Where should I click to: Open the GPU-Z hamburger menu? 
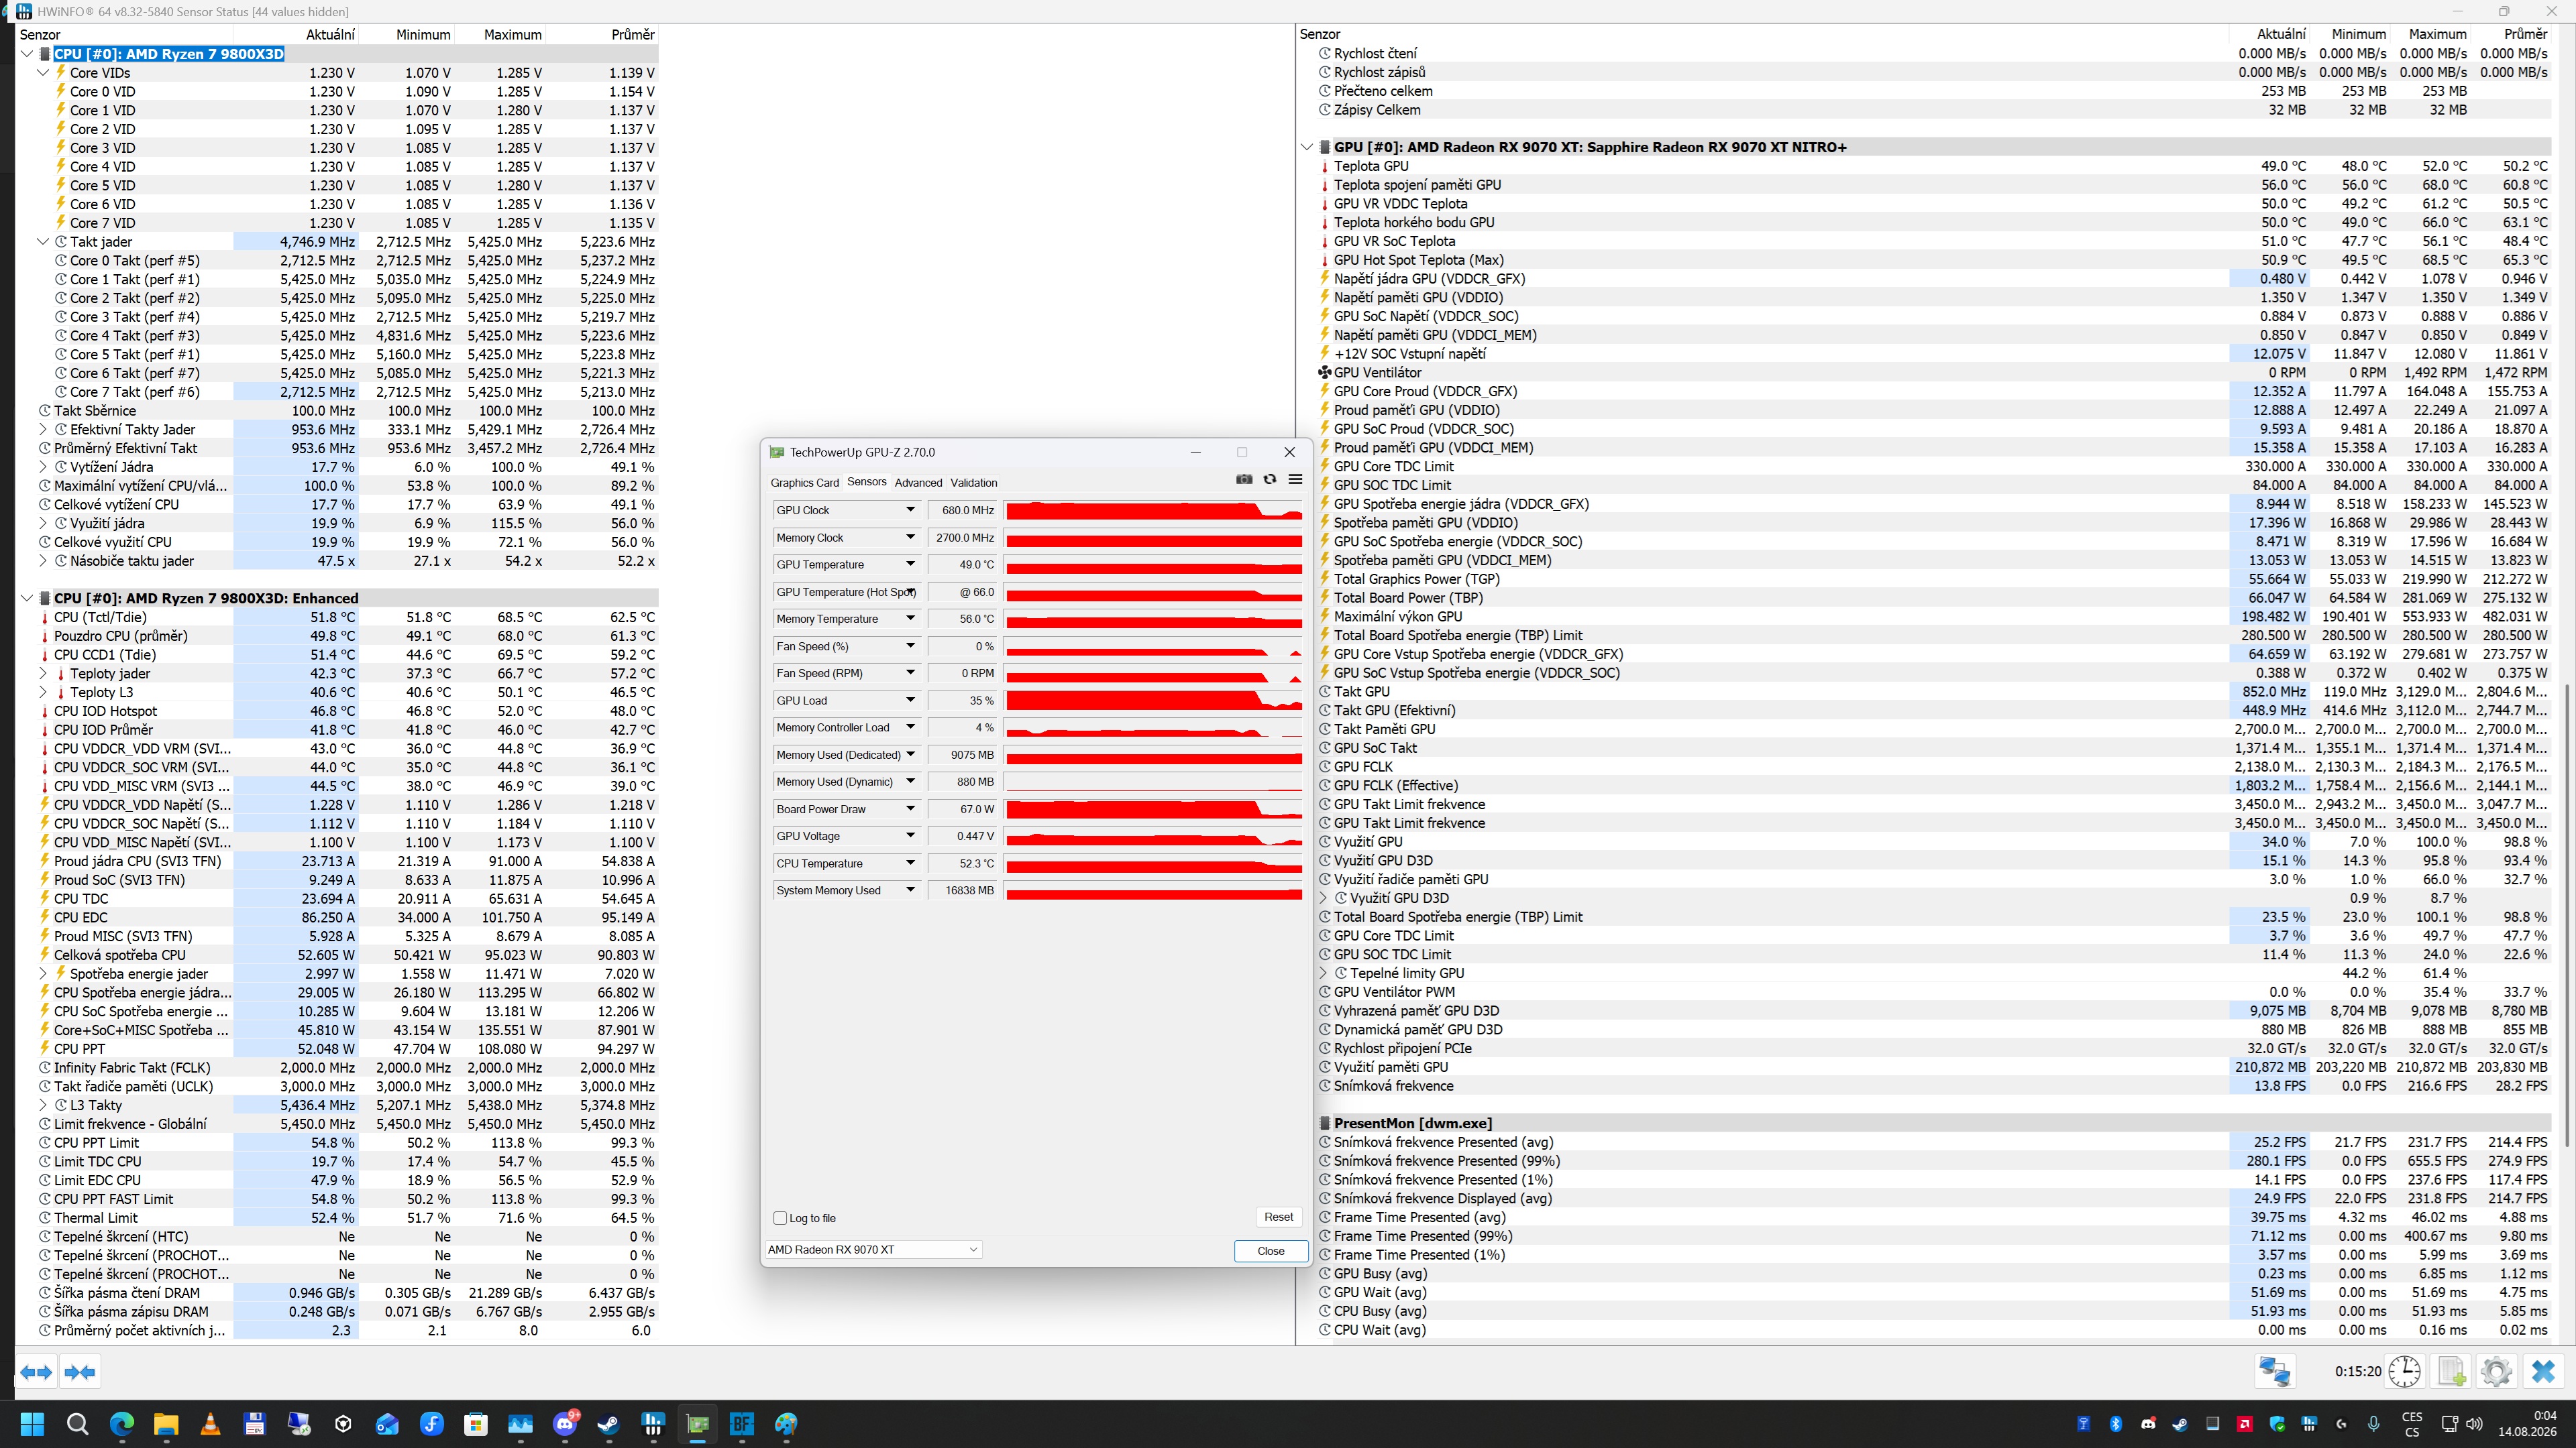[x=1295, y=480]
